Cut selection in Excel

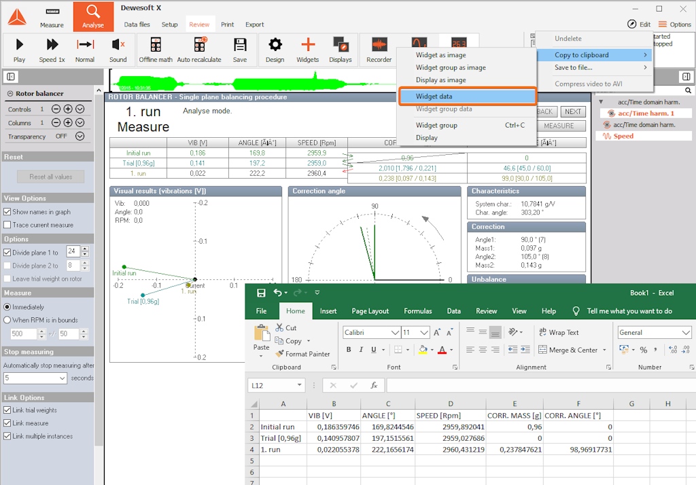[286, 327]
